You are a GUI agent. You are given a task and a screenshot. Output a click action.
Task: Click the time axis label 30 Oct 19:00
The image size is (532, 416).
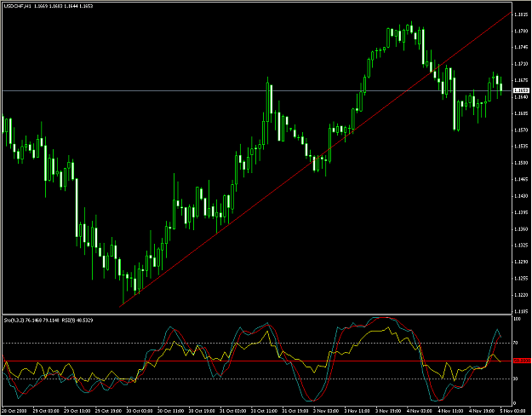click(x=203, y=411)
